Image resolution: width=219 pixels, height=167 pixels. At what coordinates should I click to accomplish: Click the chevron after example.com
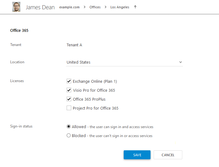(85, 7)
